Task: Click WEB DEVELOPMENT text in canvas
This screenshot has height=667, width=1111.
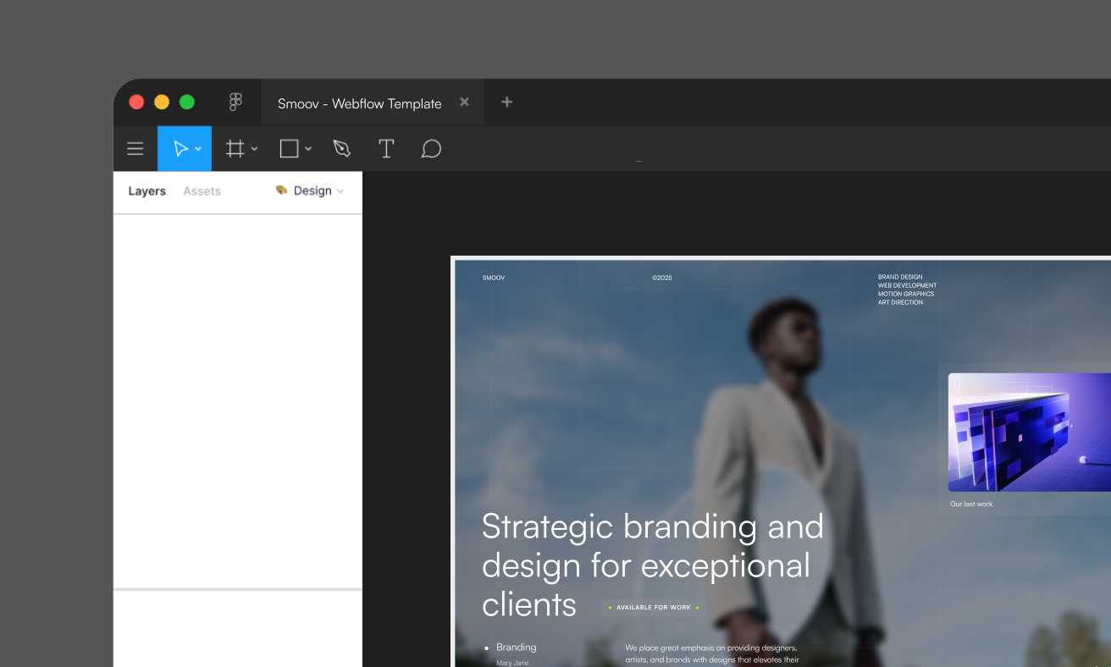Action: pos(908,285)
